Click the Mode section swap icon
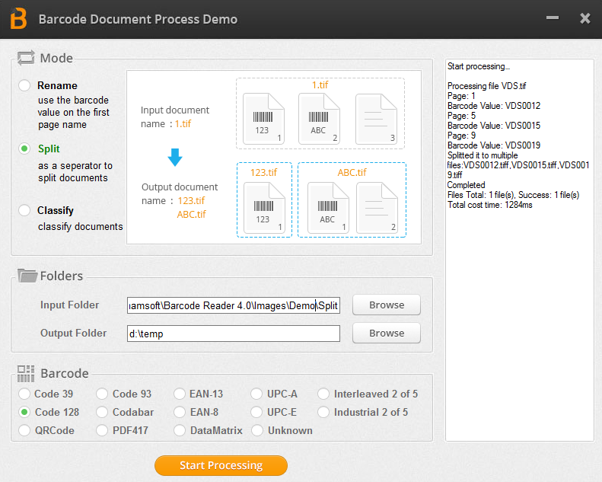602x482 pixels. (27, 58)
